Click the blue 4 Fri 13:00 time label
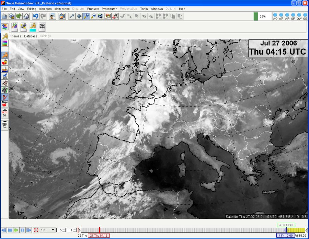Viewport: 309px width, 239px height. (286, 236)
